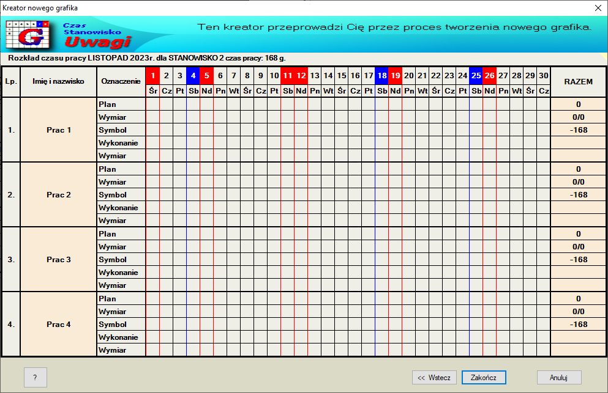Viewport: 608px width, 393px height.
Task: Select employee Prac 1 name cell
Action: (59, 130)
